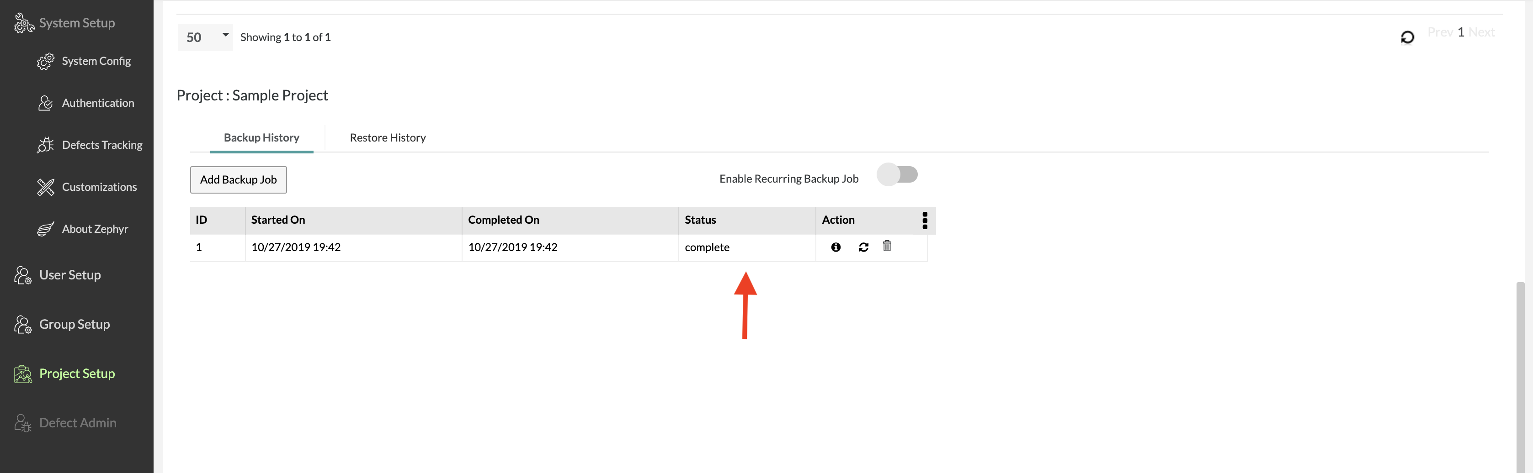Select the Backup History tab

[261, 138]
